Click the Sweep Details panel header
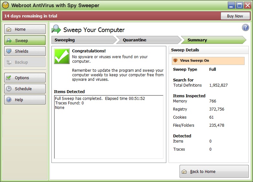253x182 pixels. pyautogui.click(x=209, y=50)
